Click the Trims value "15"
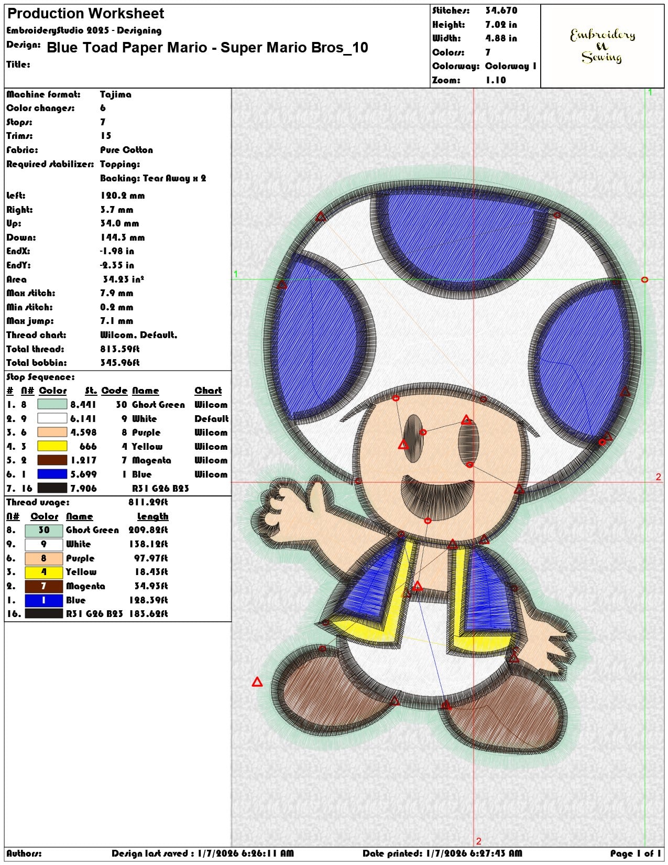 click(x=106, y=136)
